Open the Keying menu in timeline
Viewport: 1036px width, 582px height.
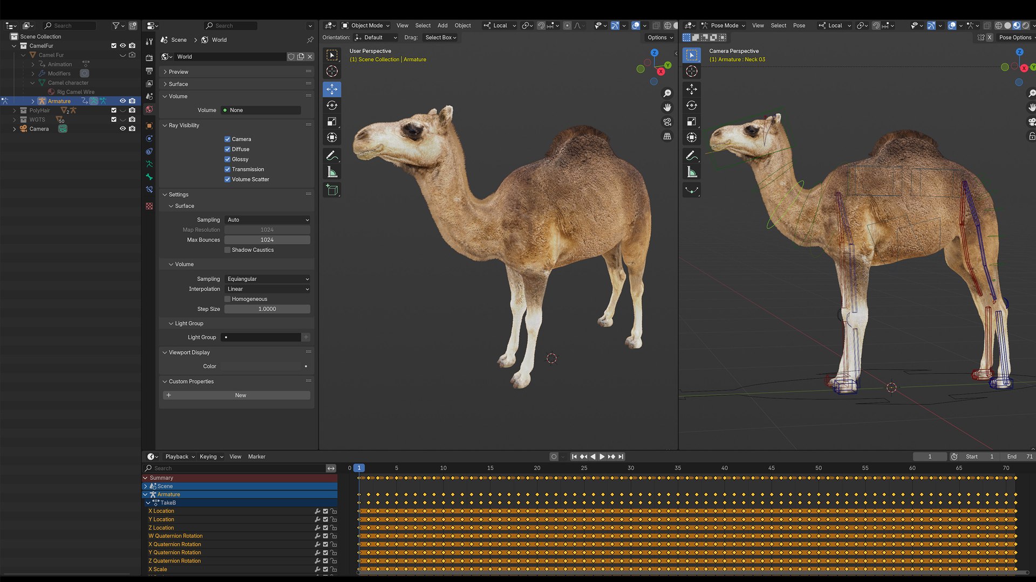211,457
